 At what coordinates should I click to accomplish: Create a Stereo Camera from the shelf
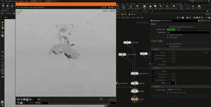click(x=181, y=7)
